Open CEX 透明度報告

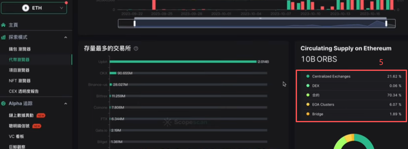pyautogui.click(x=24, y=91)
